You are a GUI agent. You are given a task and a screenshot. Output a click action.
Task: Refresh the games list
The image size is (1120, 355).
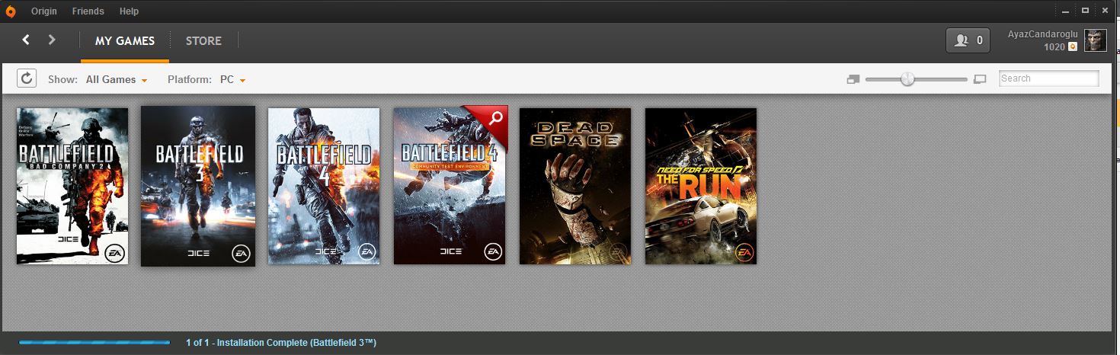[27, 78]
